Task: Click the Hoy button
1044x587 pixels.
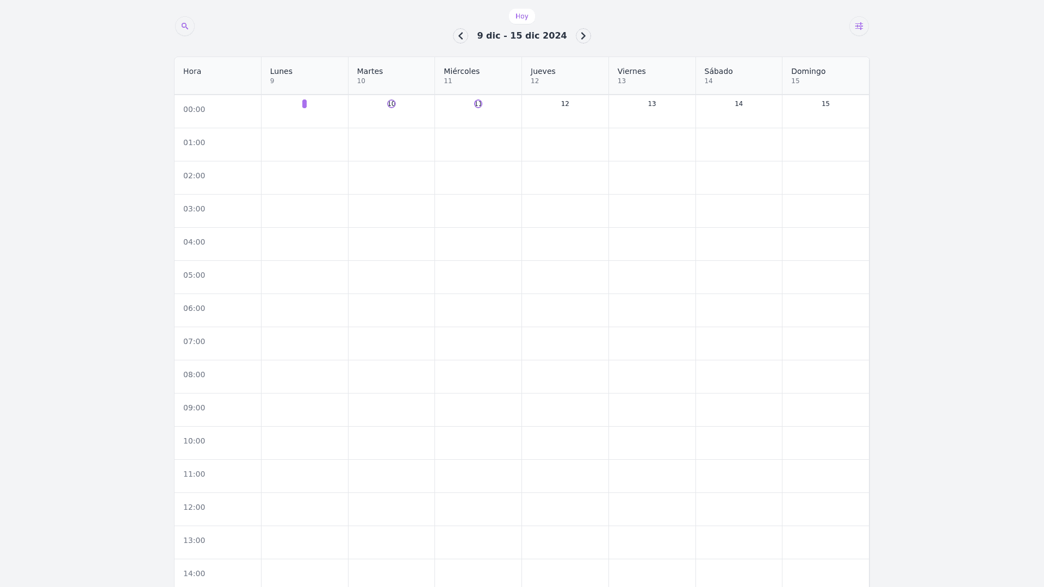Action: tap(522, 16)
